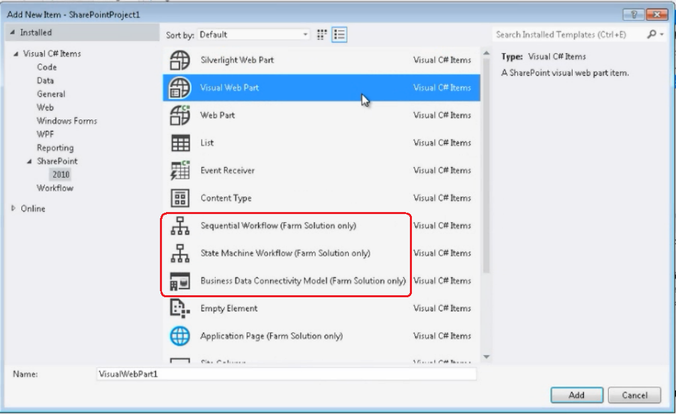The height and width of the screenshot is (414, 676).
Task: Click the Content Type template icon
Action: click(x=180, y=198)
